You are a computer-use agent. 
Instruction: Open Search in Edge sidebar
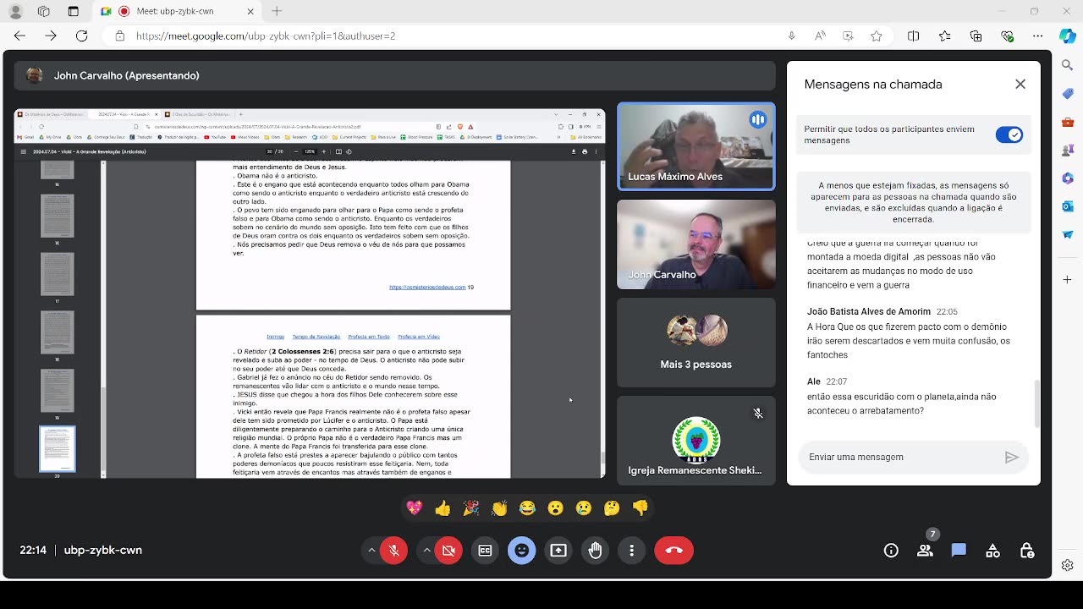coord(1068,66)
